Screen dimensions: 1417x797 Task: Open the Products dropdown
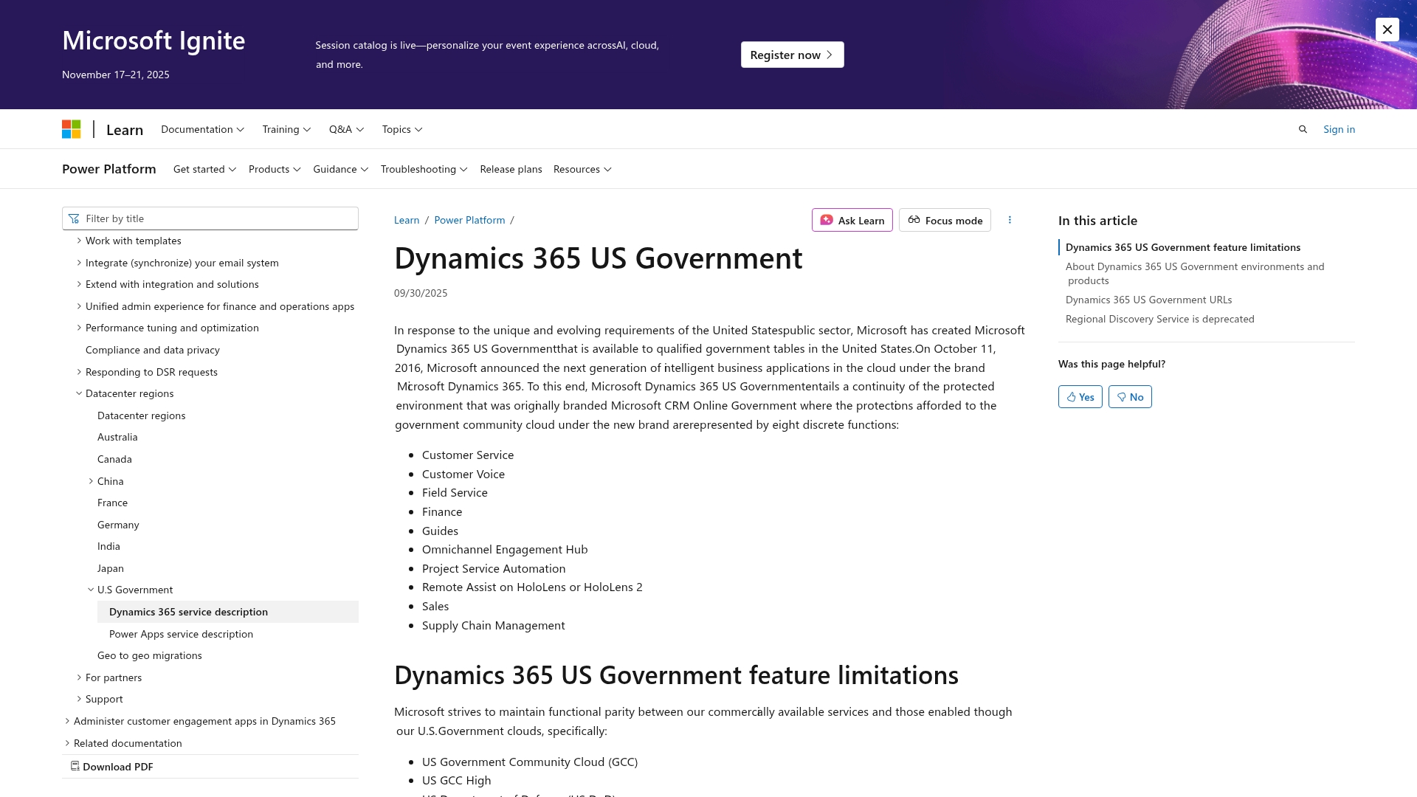pyautogui.click(x=274, y=169)
